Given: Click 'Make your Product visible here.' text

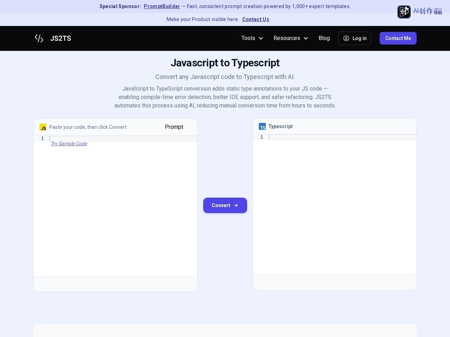Looking at the screenshot, I should [203, 19].
